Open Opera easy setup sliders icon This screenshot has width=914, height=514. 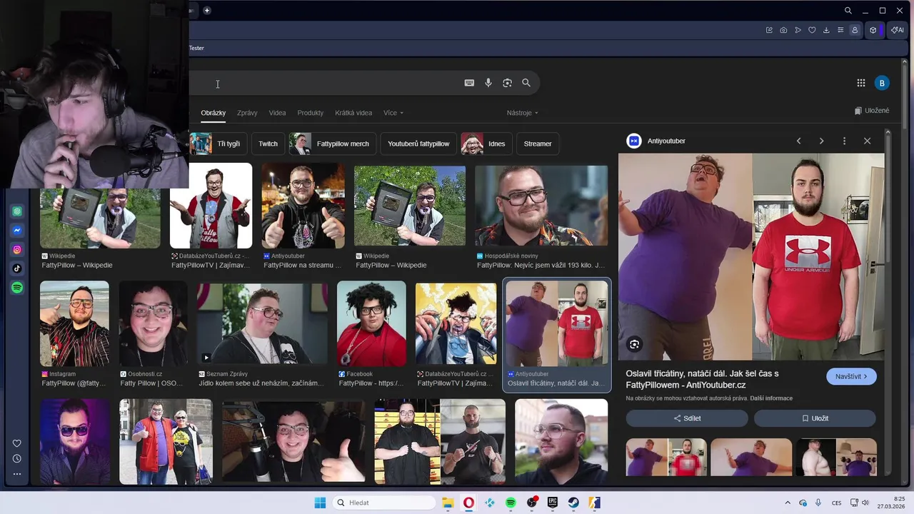coord(840,30)
